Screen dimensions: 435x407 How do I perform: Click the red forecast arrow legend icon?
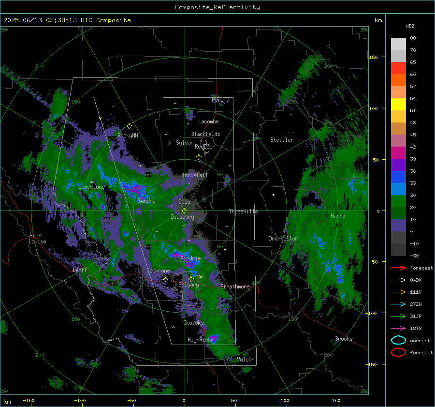[x=398, y=268]
